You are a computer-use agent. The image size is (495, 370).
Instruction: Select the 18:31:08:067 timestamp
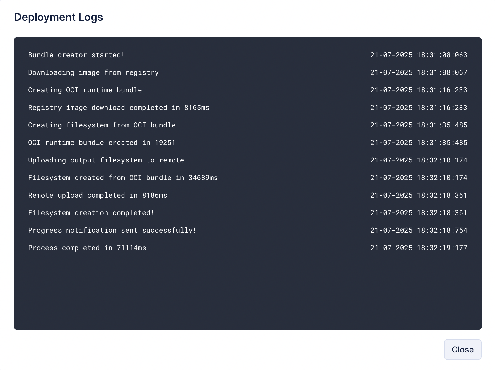419,72
